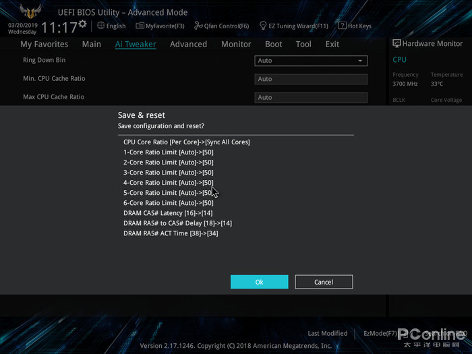Open MyFavorite(F3) from the top bar
The image size is (472, 354).
tap(165, 26)
